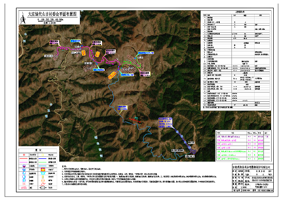Click the red-yellow building icon in legend
283x200 pixels.
(x=43, y=169)
